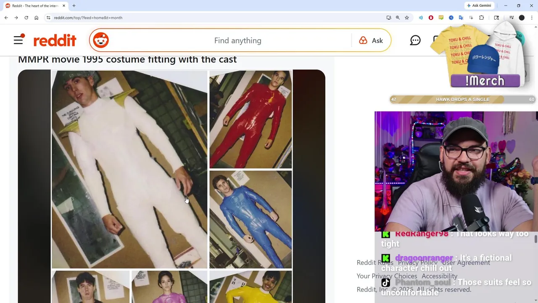This screenshot has width=538, height=303.
Task: Click the install app icon in address bar
Action: point(389,18)
